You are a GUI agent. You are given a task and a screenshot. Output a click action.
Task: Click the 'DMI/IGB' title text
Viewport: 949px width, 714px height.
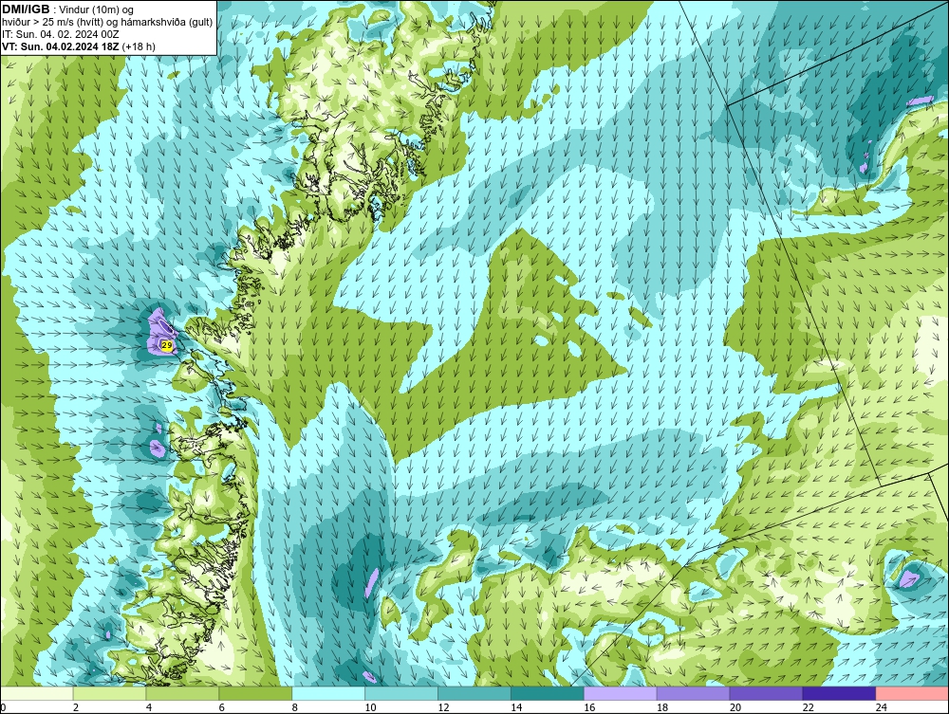coord(26,9)
